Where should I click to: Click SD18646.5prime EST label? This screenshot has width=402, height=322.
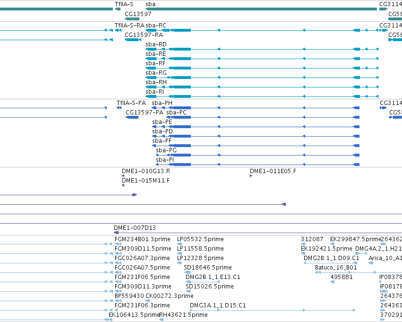(x=208, y=268)
